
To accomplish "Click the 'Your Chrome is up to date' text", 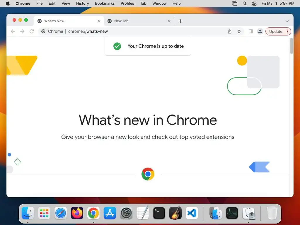I will (x=156, y=46).
